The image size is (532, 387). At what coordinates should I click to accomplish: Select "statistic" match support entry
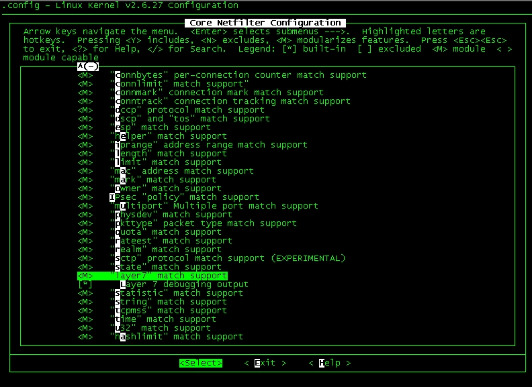pos(176,293)
